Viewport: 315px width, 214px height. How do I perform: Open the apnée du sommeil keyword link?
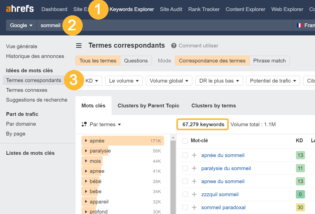point(223,155)
